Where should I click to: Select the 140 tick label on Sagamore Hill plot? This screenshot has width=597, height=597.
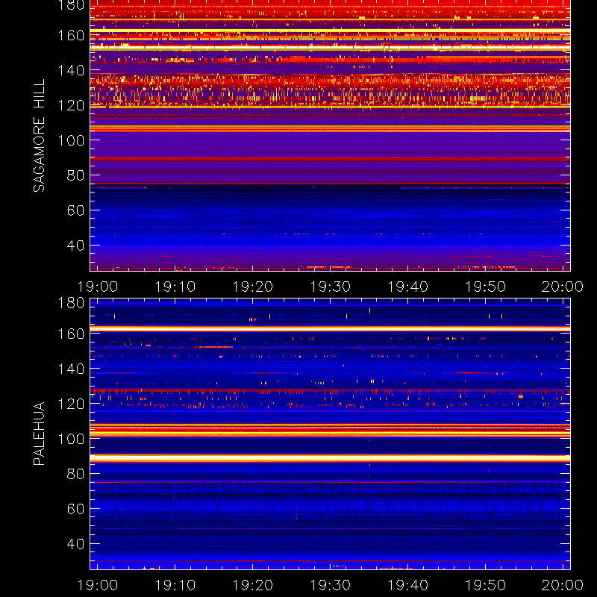(71, 70)
